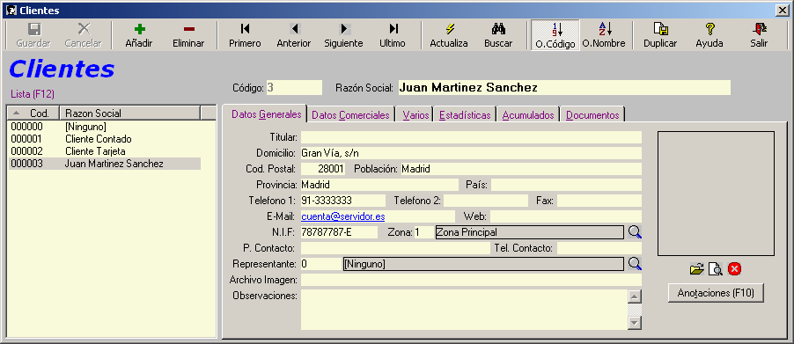The height and width of the screenshot is (344, 794).
Task: Click the Razon Social column header
Action: [130, 113]
